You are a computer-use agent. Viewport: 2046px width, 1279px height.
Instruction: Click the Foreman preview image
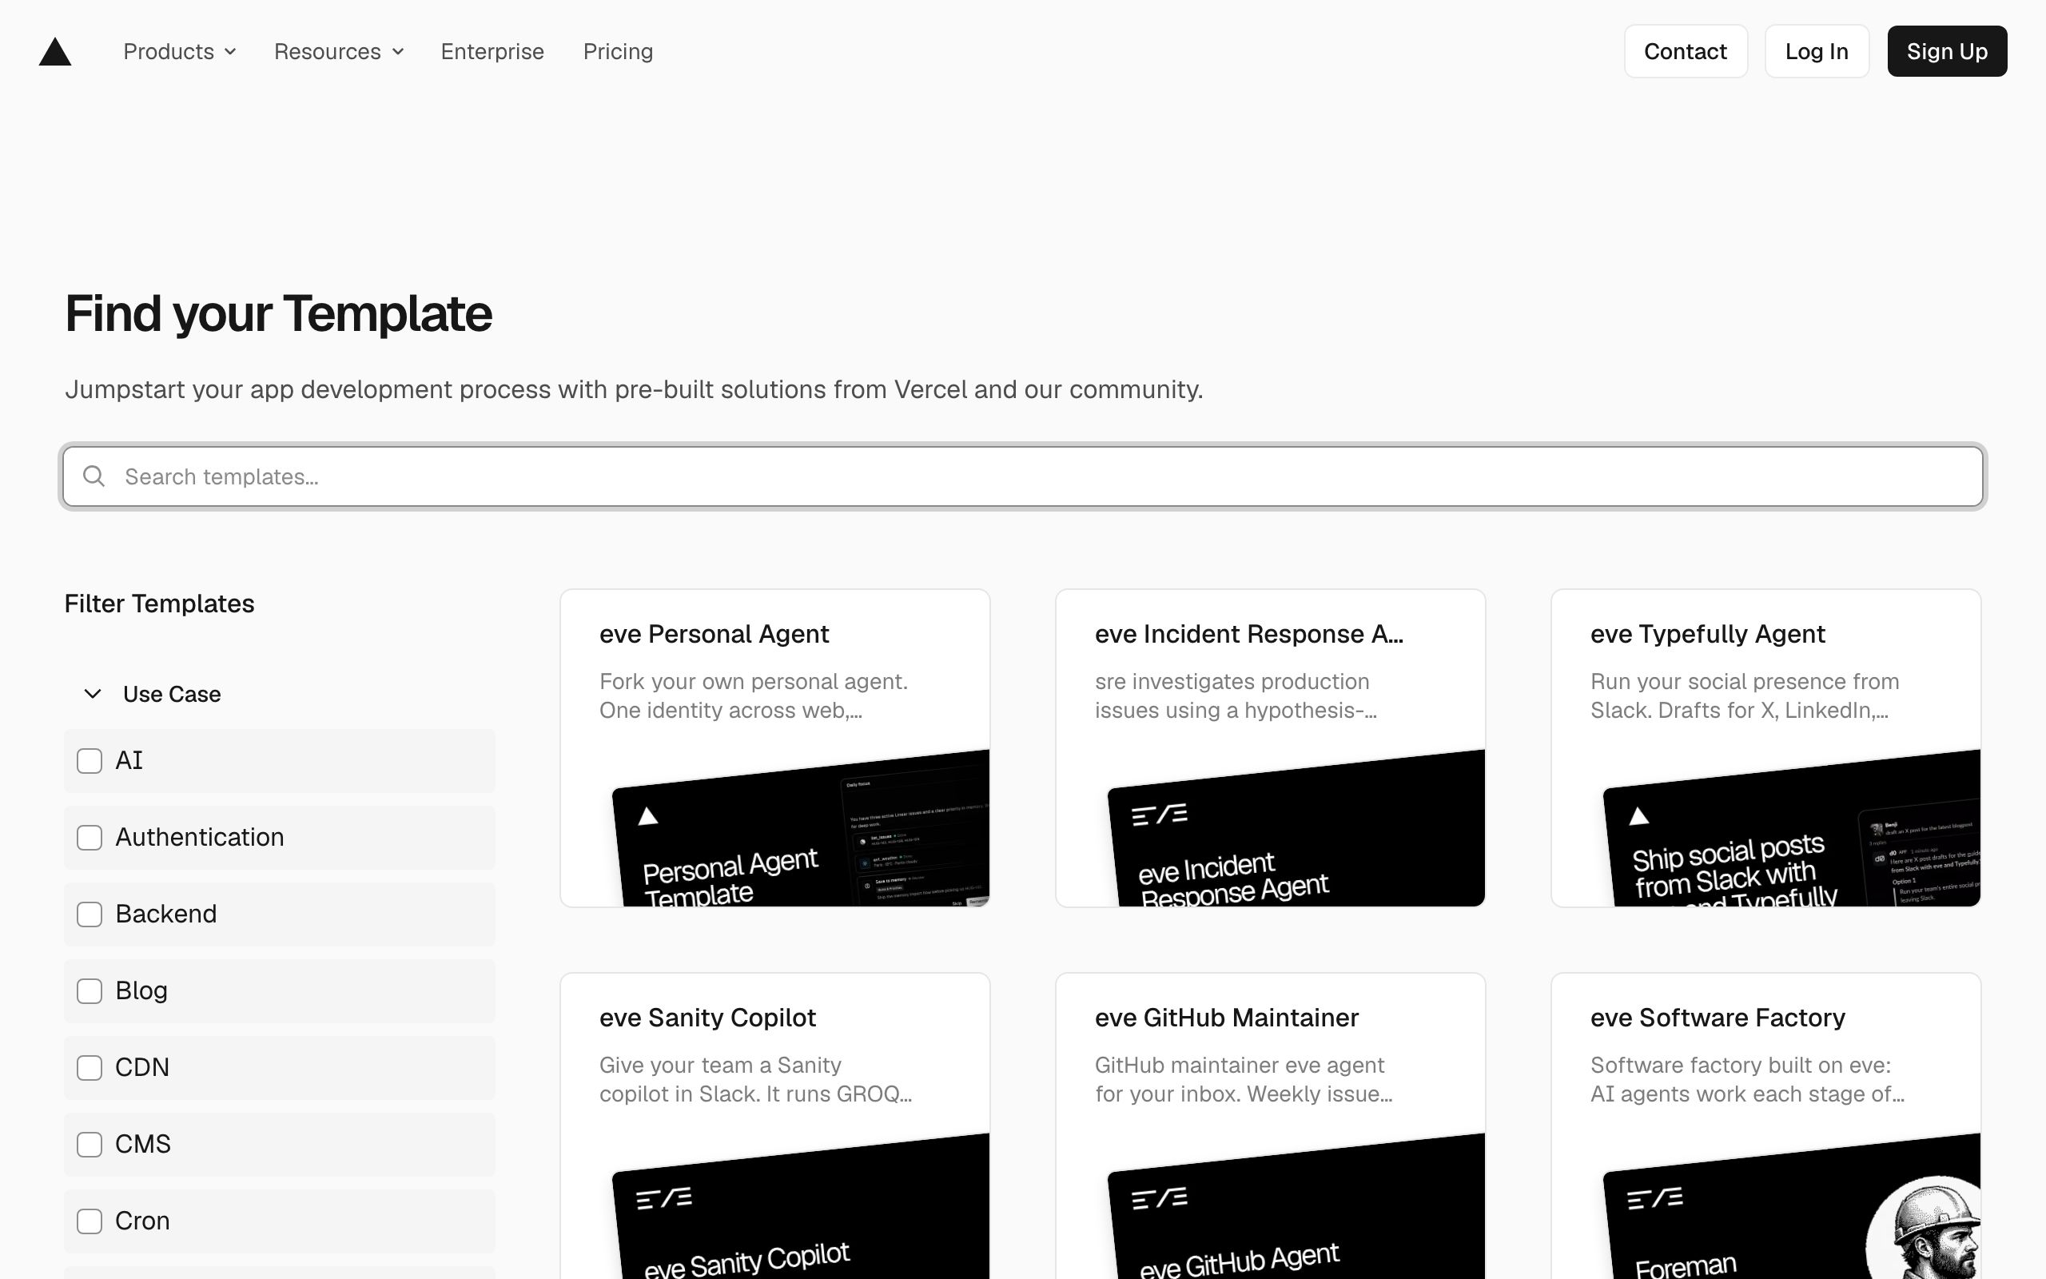pyautogui.click(x=1791, y=1208)
